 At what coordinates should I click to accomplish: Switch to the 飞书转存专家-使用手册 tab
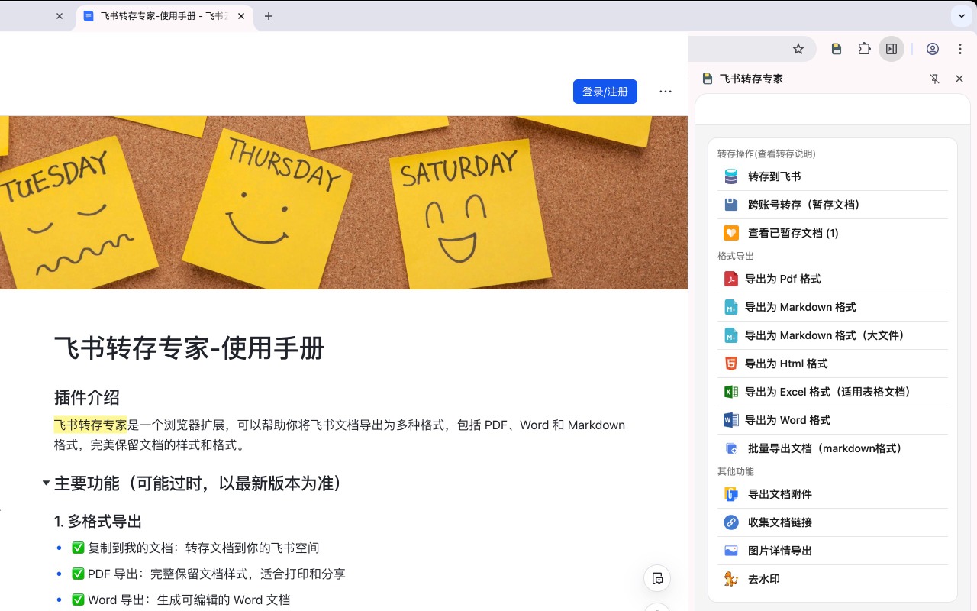click(160, 16)
